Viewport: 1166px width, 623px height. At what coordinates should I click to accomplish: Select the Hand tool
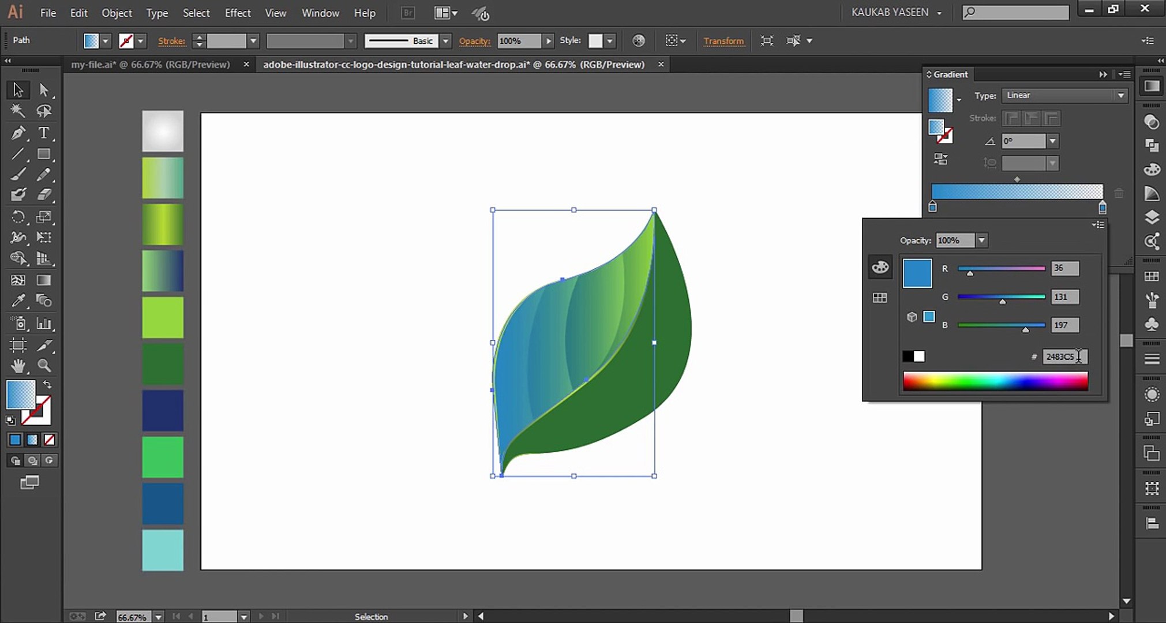click(18, 365)
